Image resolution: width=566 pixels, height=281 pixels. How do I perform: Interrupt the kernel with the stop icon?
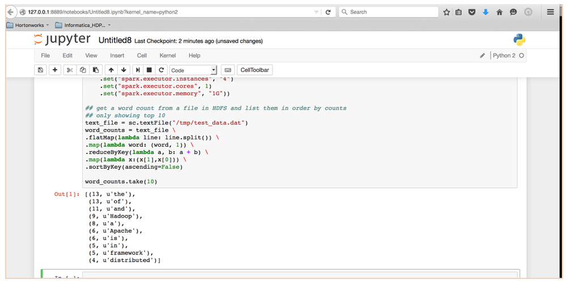[149, 70]
